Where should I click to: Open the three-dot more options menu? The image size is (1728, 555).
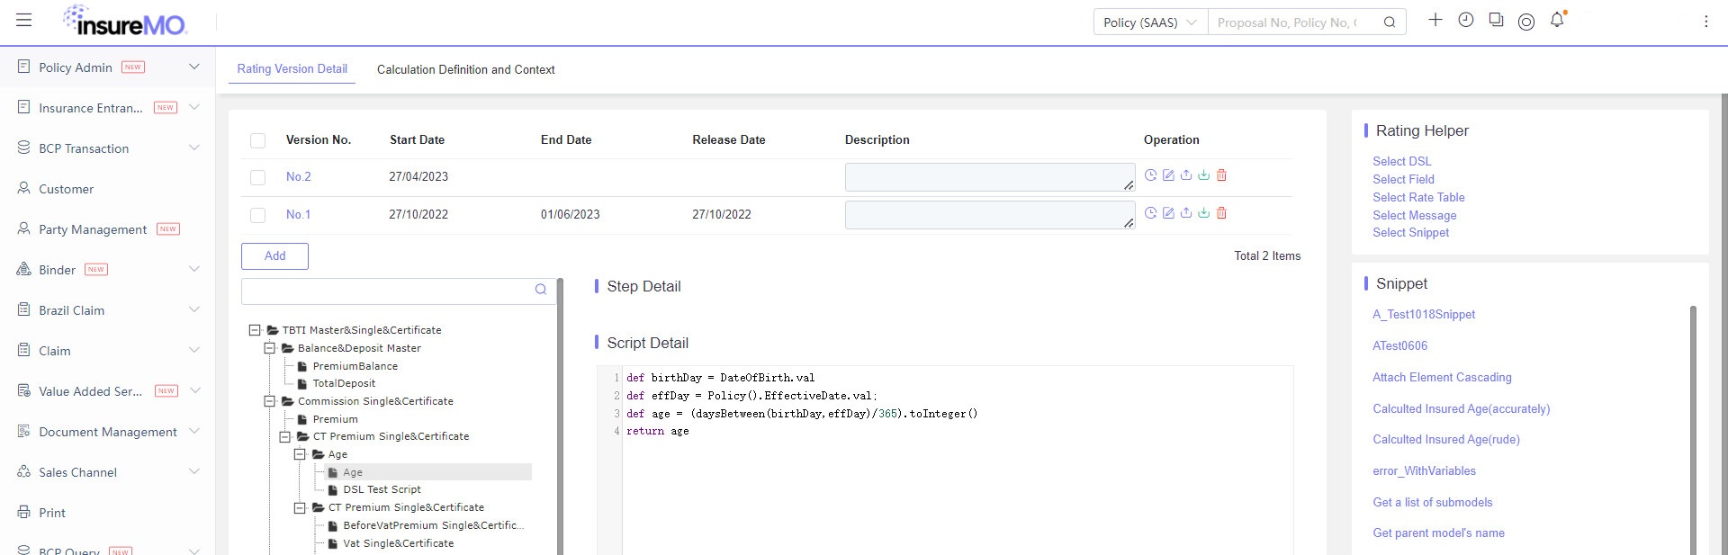1705,21
